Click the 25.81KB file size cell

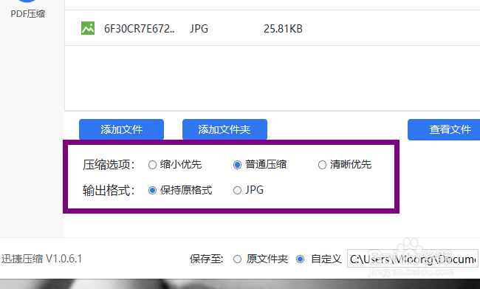click(283, 29)
